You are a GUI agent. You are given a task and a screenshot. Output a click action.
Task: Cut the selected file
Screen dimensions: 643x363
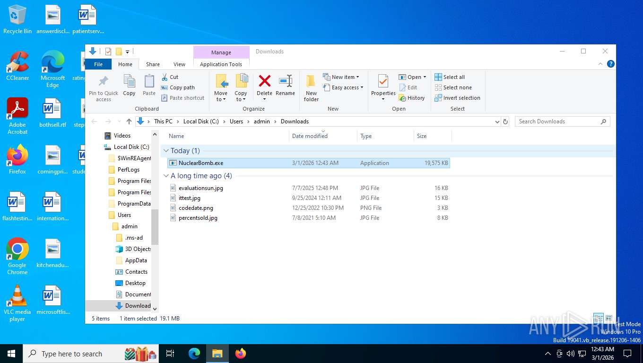170,77
